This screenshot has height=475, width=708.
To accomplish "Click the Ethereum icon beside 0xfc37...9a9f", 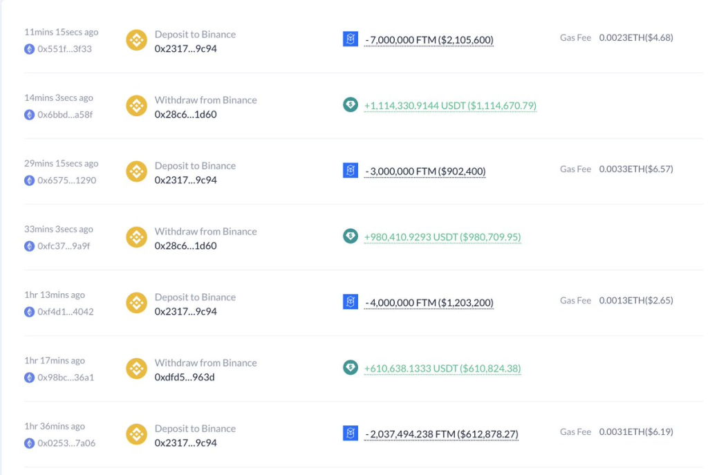I will (29, 246).
